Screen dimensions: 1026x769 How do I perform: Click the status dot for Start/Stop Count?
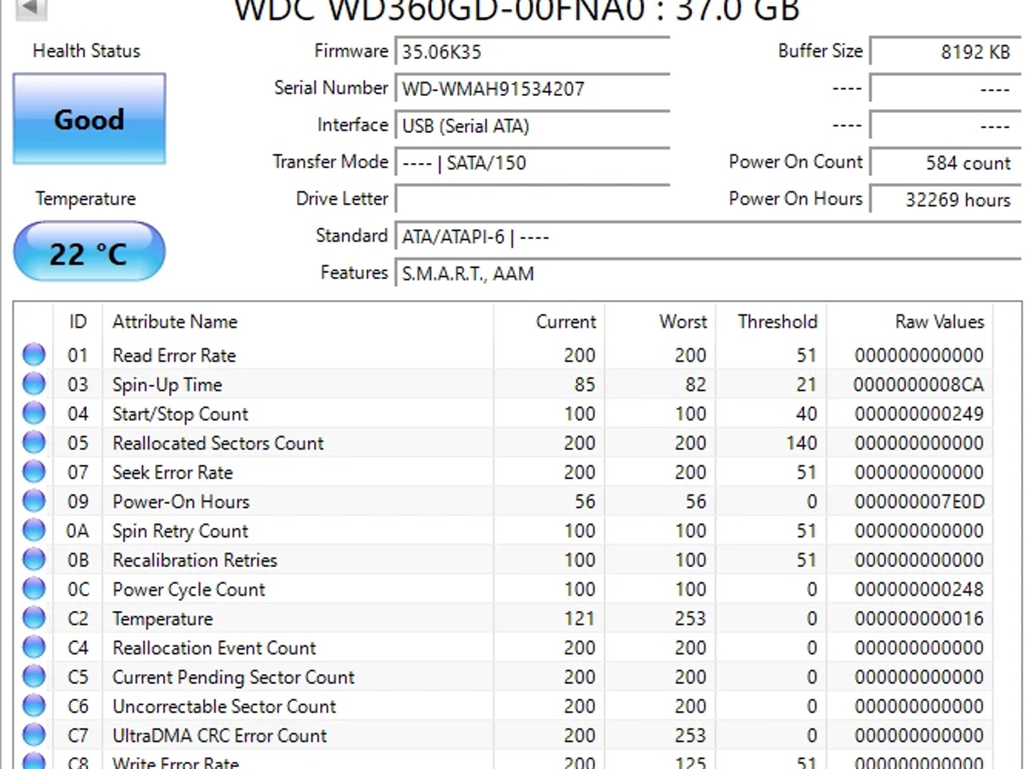point(33,414)
